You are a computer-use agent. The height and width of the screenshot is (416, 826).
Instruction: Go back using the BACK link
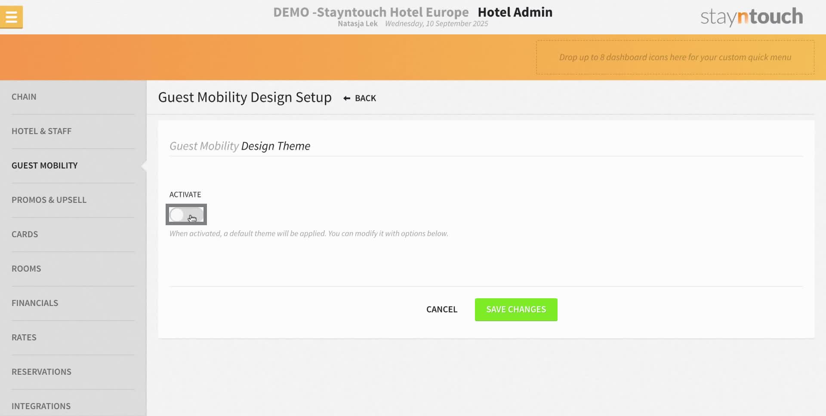(x=360, y=98)
